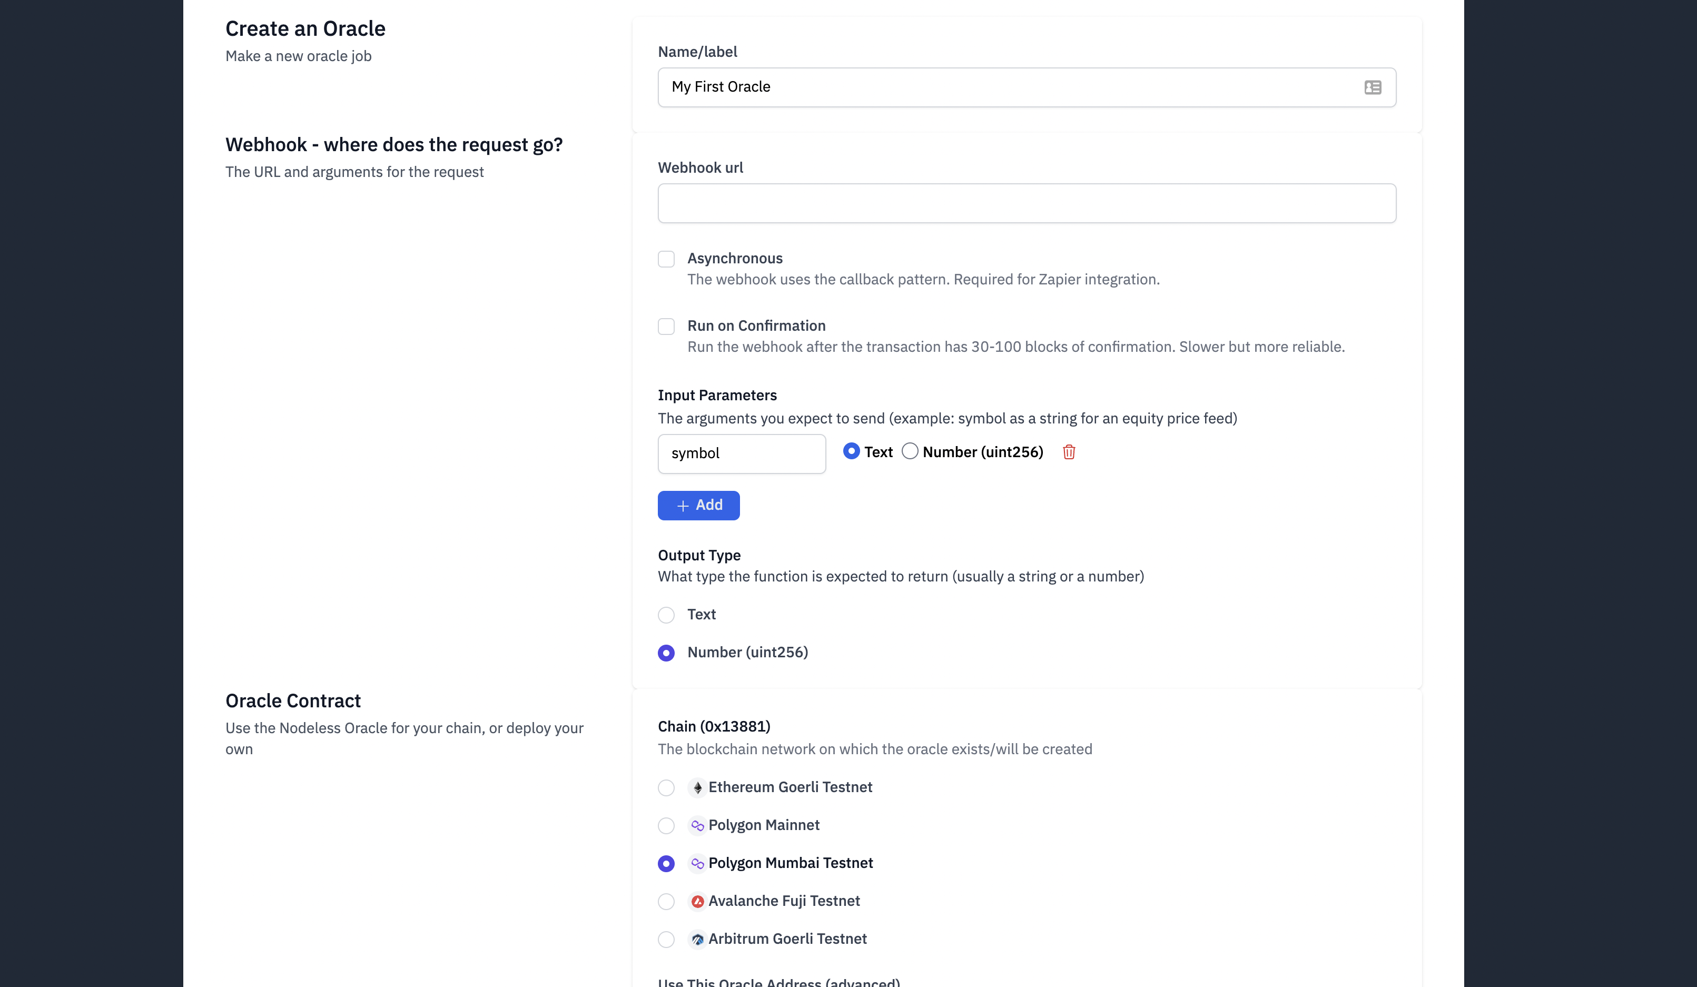Select the Arbitrum Goerli Testnet radio
The width and height of the screenshot is (1697, 987).
pos(666,939)
